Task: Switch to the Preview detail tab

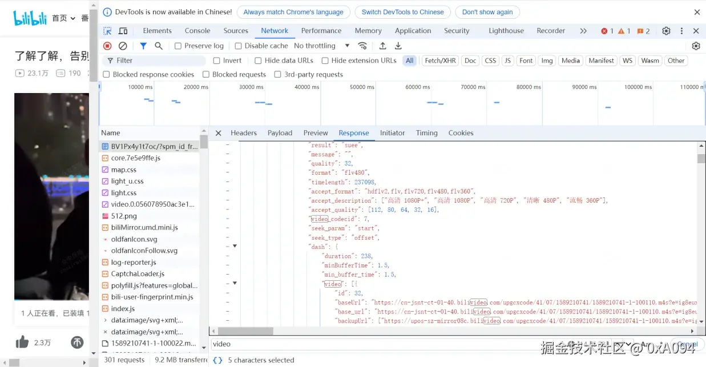Action: tap(316, 133)
